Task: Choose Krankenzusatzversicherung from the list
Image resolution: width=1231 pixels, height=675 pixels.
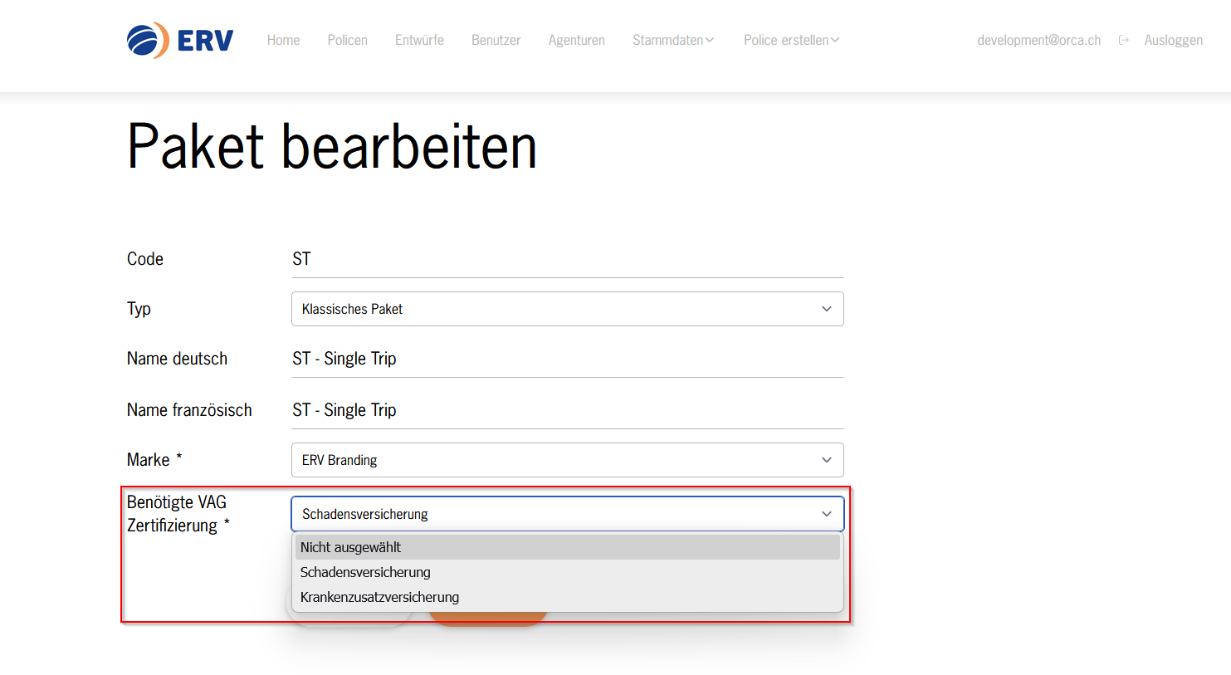Action: 567,597
